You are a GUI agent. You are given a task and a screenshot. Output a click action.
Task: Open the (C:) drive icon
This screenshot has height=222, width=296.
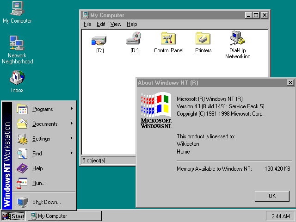coord(99,40)
